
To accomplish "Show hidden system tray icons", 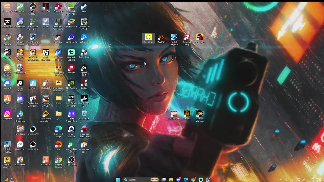I will tap(280, 180).
